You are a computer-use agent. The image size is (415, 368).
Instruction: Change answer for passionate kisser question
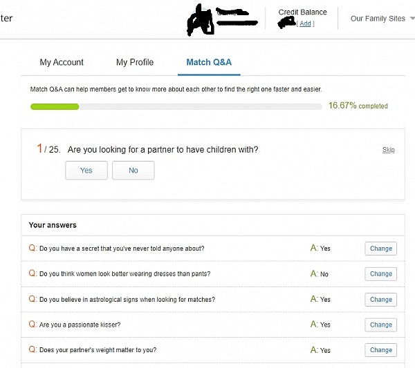380,325
